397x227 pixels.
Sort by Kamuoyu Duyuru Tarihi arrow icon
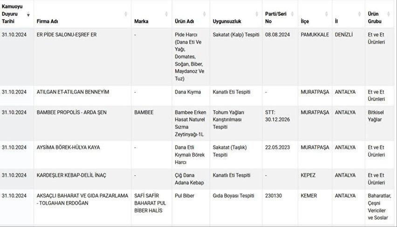(28, 15)
